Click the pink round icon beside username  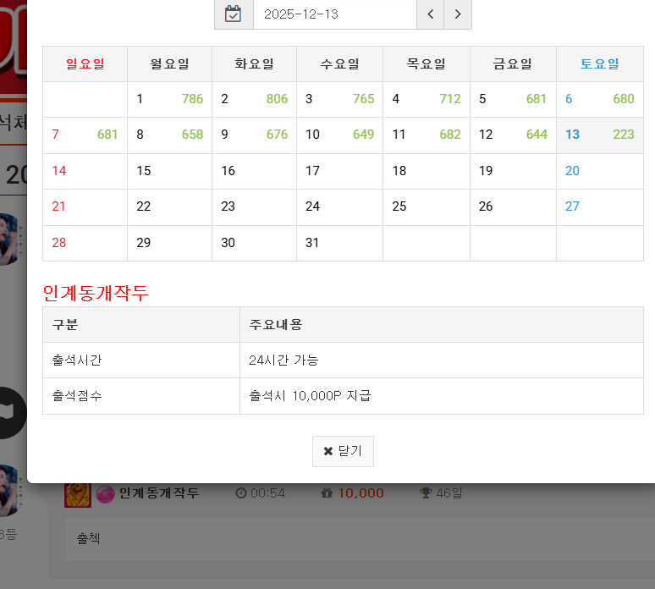point(106,494)
